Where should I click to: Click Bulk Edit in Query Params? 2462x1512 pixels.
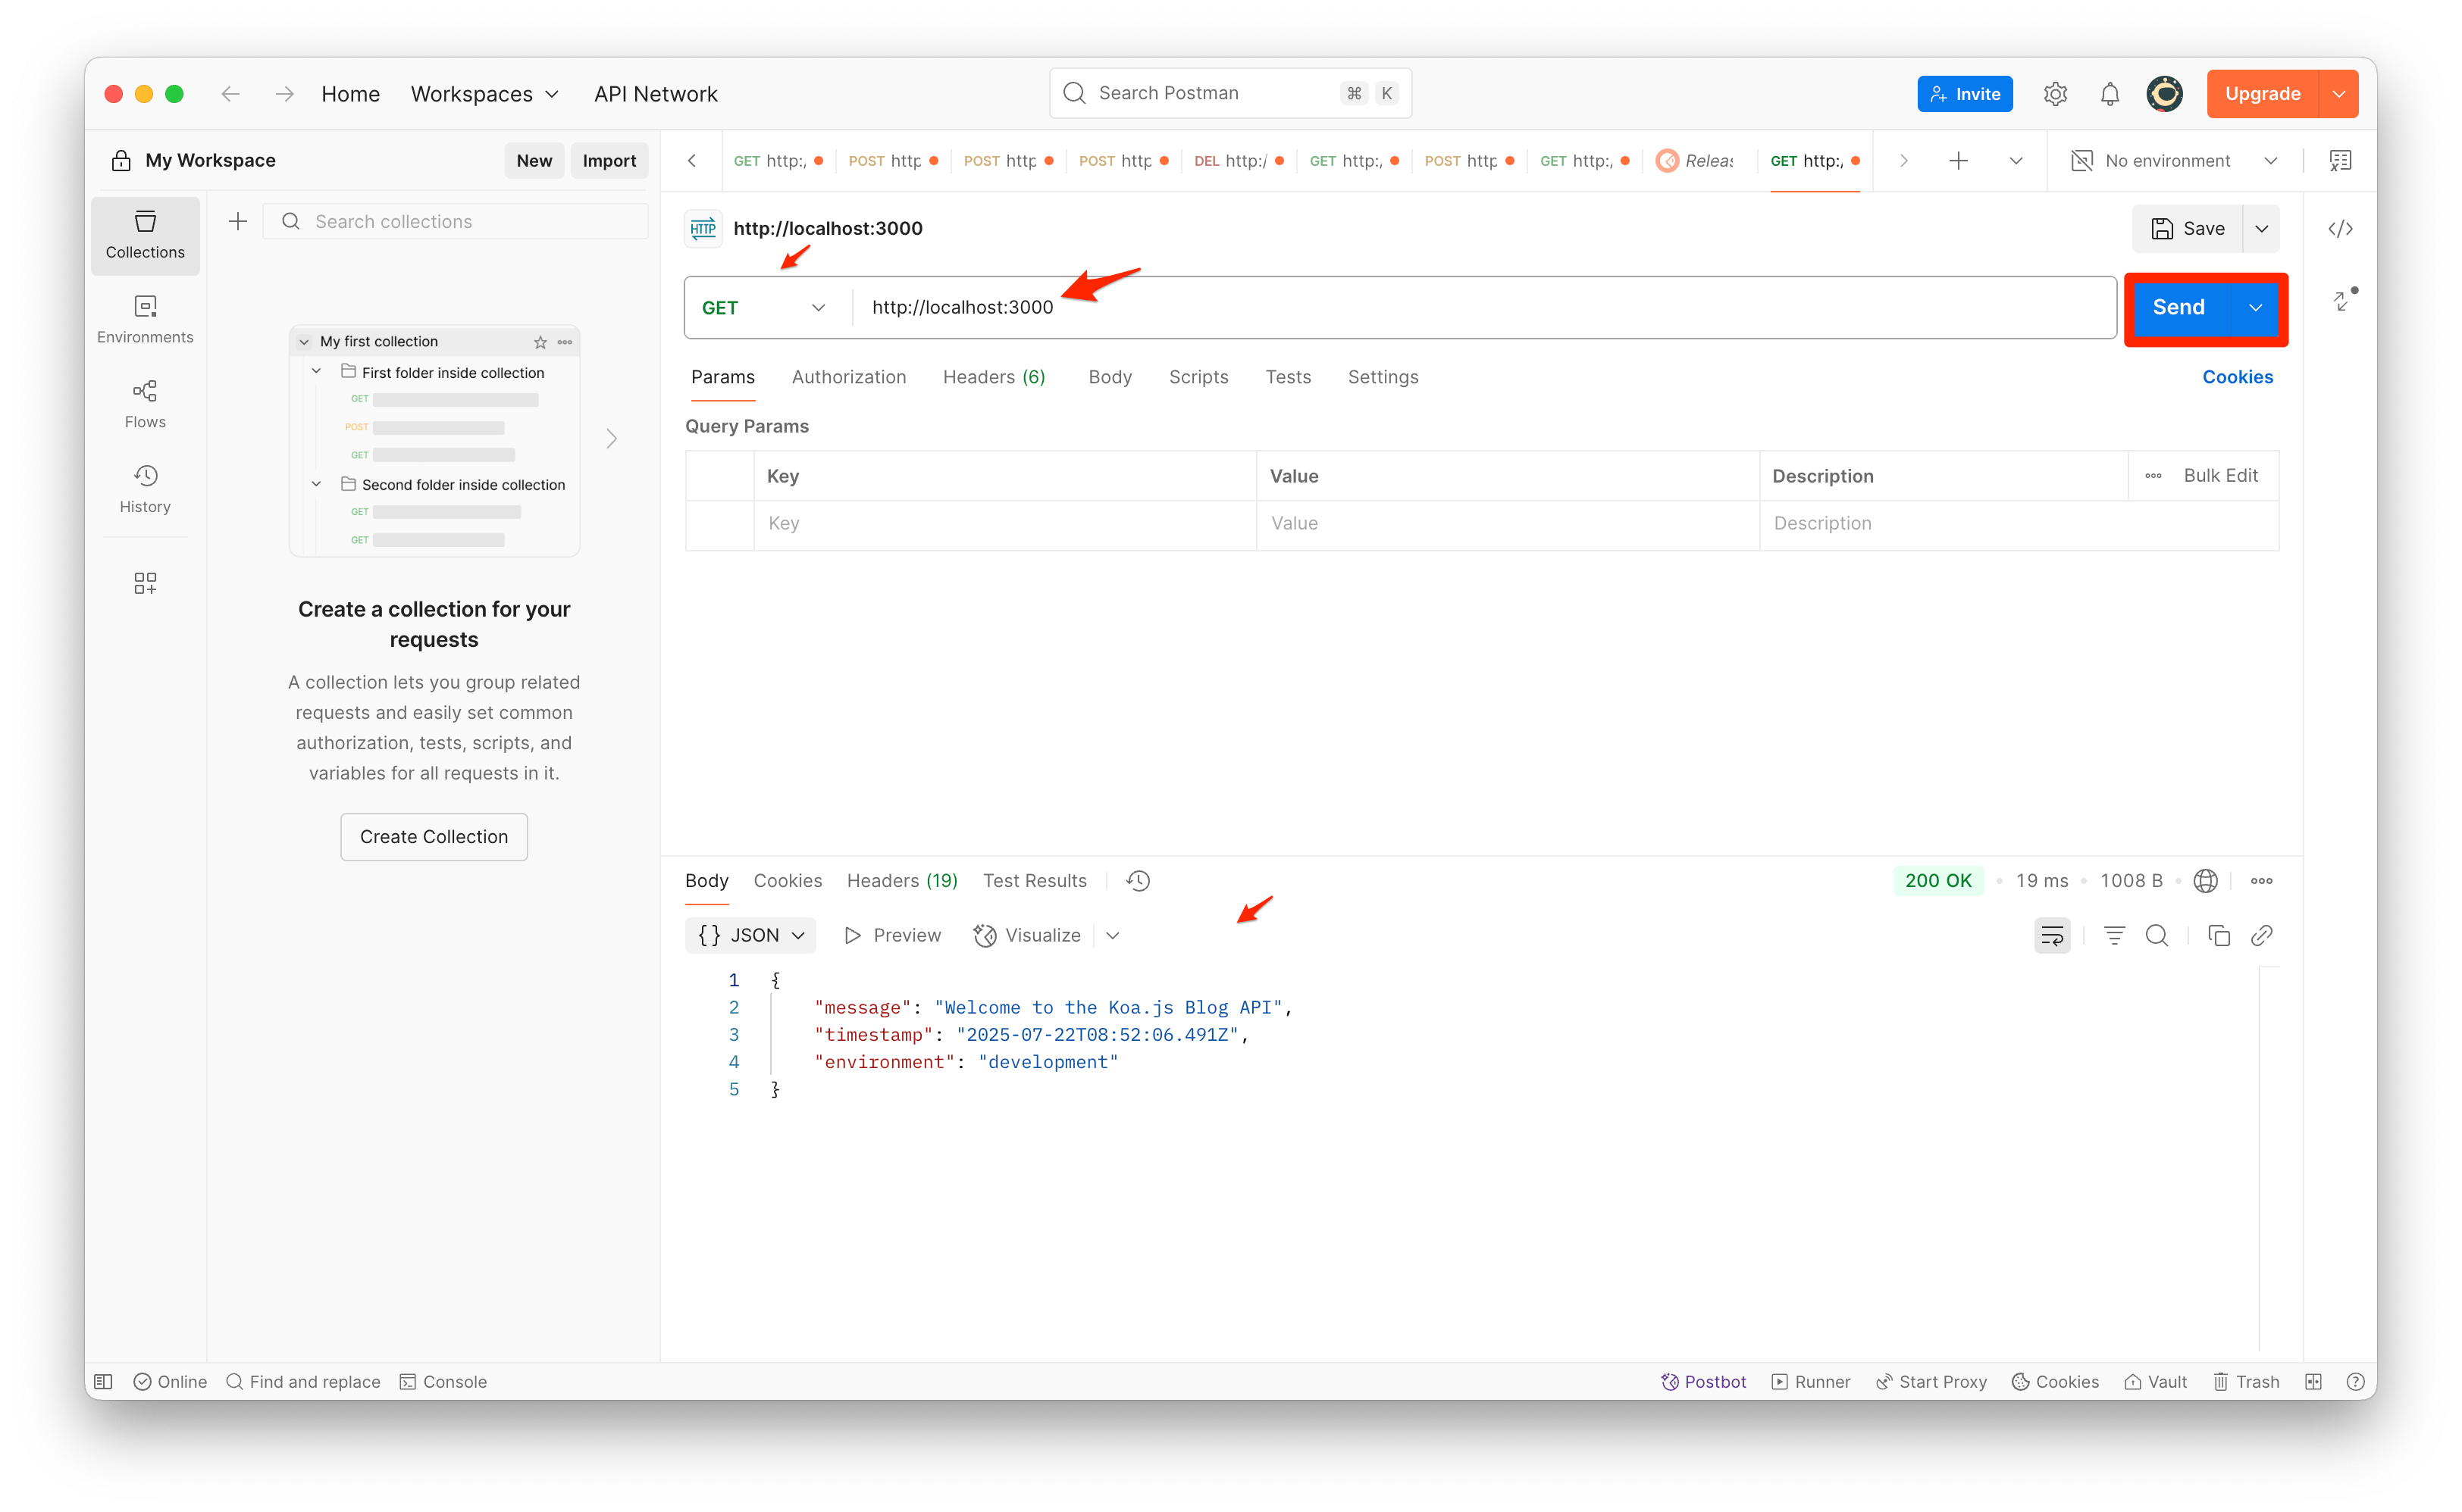2220,476
